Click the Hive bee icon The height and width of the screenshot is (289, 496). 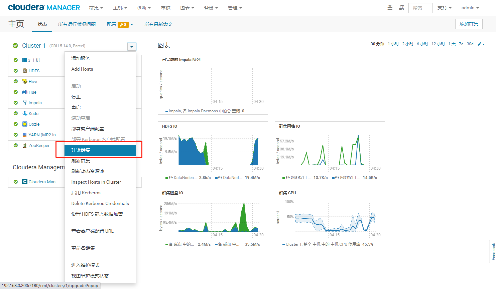25,81
